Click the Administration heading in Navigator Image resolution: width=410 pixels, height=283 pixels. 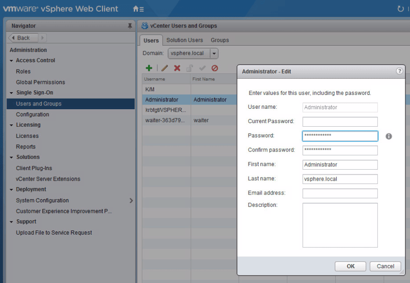pyautogui.click(x=28, y=50)
